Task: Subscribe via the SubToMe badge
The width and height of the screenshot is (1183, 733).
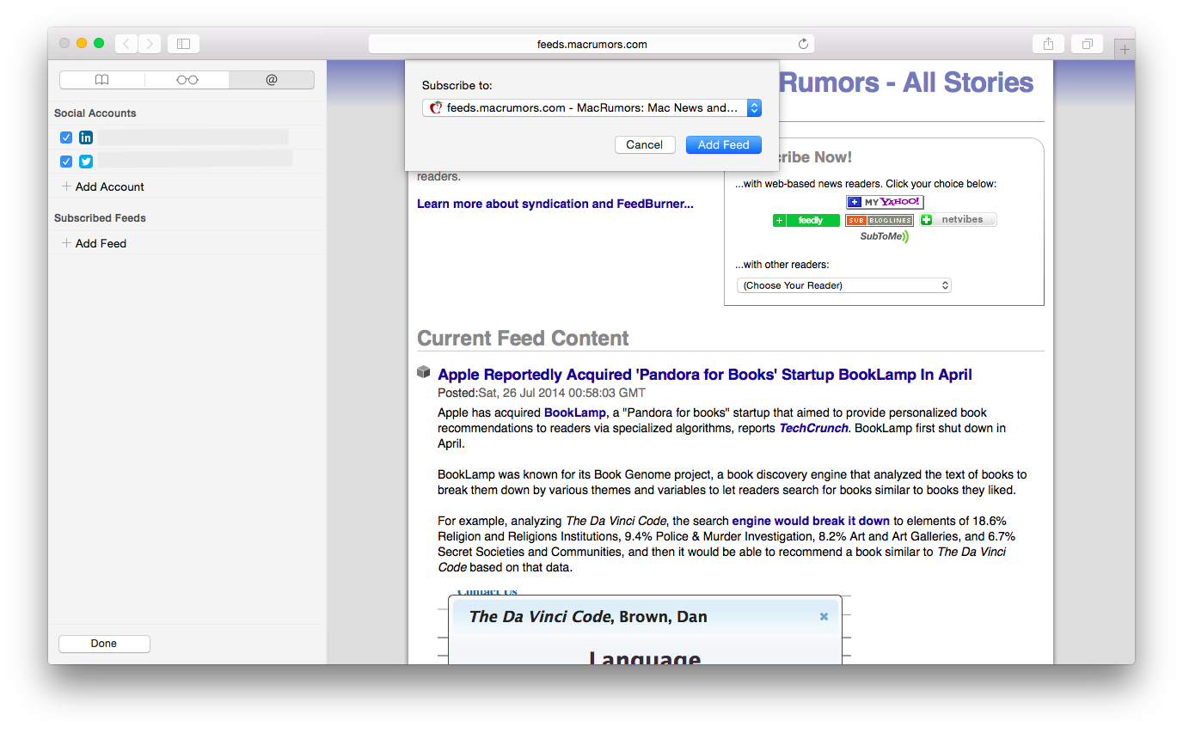Action: pyautogui.click(x=885, y=236)
